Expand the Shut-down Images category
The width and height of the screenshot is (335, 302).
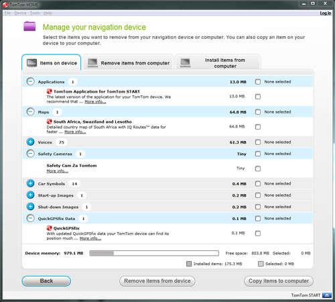(30, 207)
